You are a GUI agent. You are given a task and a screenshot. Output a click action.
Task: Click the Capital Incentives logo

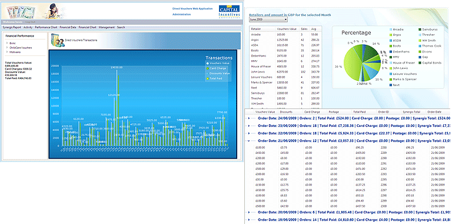coord(229,12)
